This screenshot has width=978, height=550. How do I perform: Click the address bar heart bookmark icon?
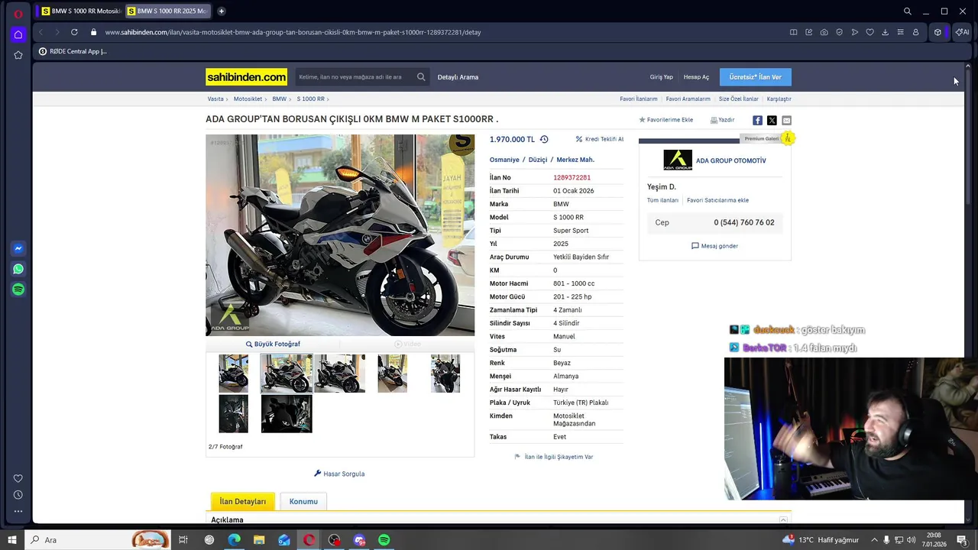pyautogui.click(x=870, y=32)
